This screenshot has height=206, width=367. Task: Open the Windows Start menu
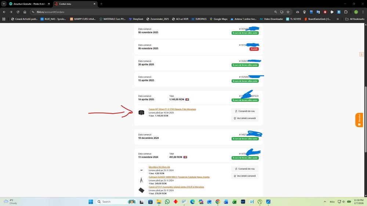(91, 202)
